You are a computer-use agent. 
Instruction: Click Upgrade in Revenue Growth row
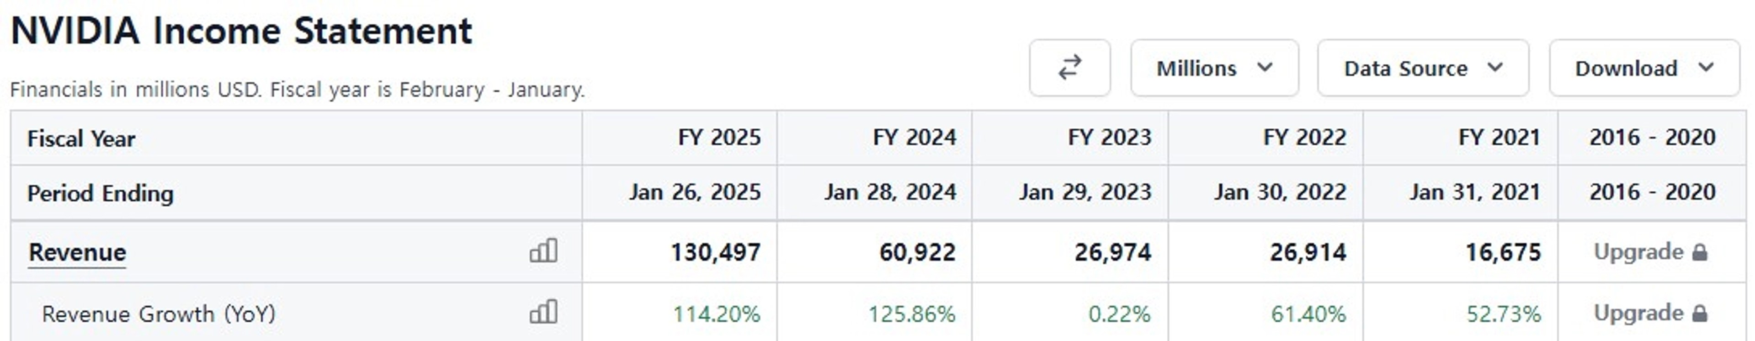click(x=1638, y=313)
